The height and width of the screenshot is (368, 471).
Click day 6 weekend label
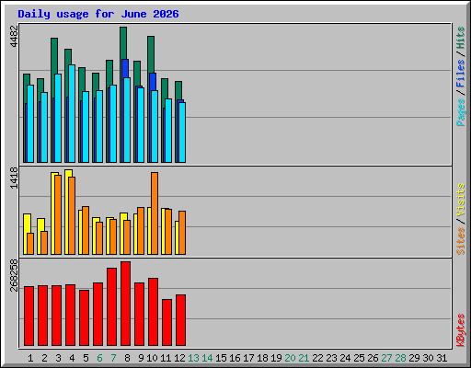(99, 358)
